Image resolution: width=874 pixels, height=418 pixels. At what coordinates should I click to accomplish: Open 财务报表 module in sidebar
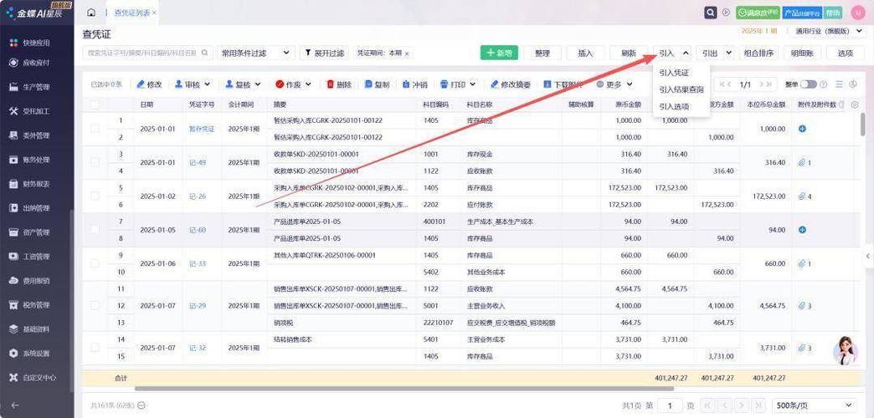36,184
